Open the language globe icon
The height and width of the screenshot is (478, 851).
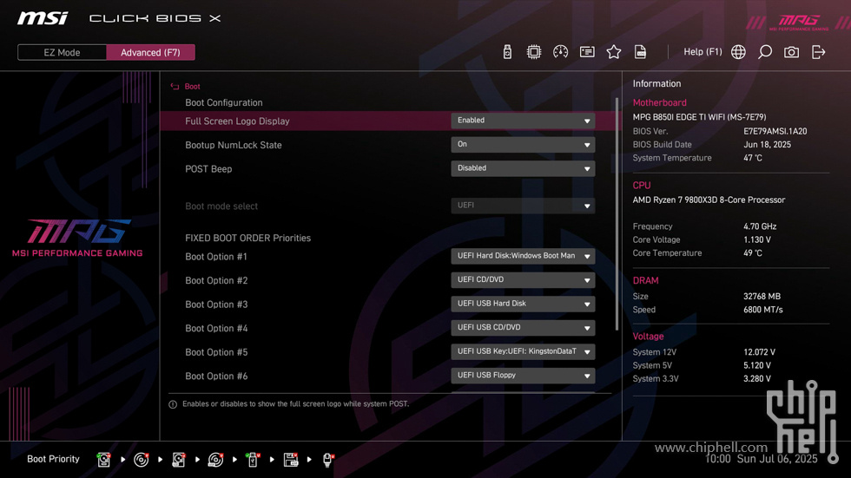738,52
